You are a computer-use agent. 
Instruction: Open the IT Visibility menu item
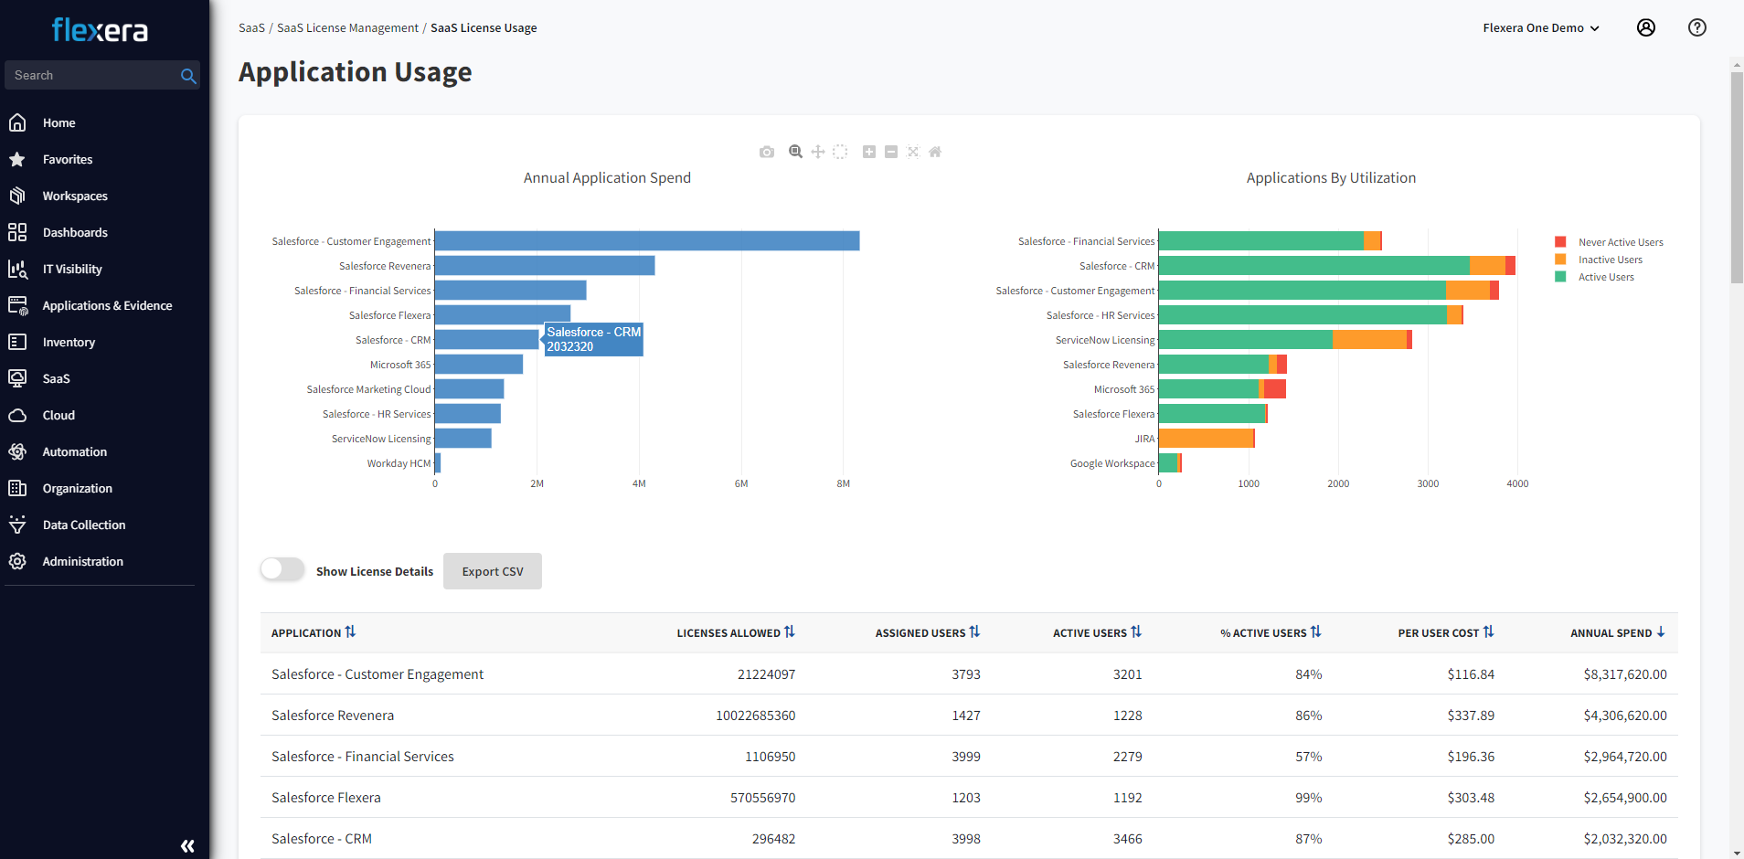click(x=72, y=269)
